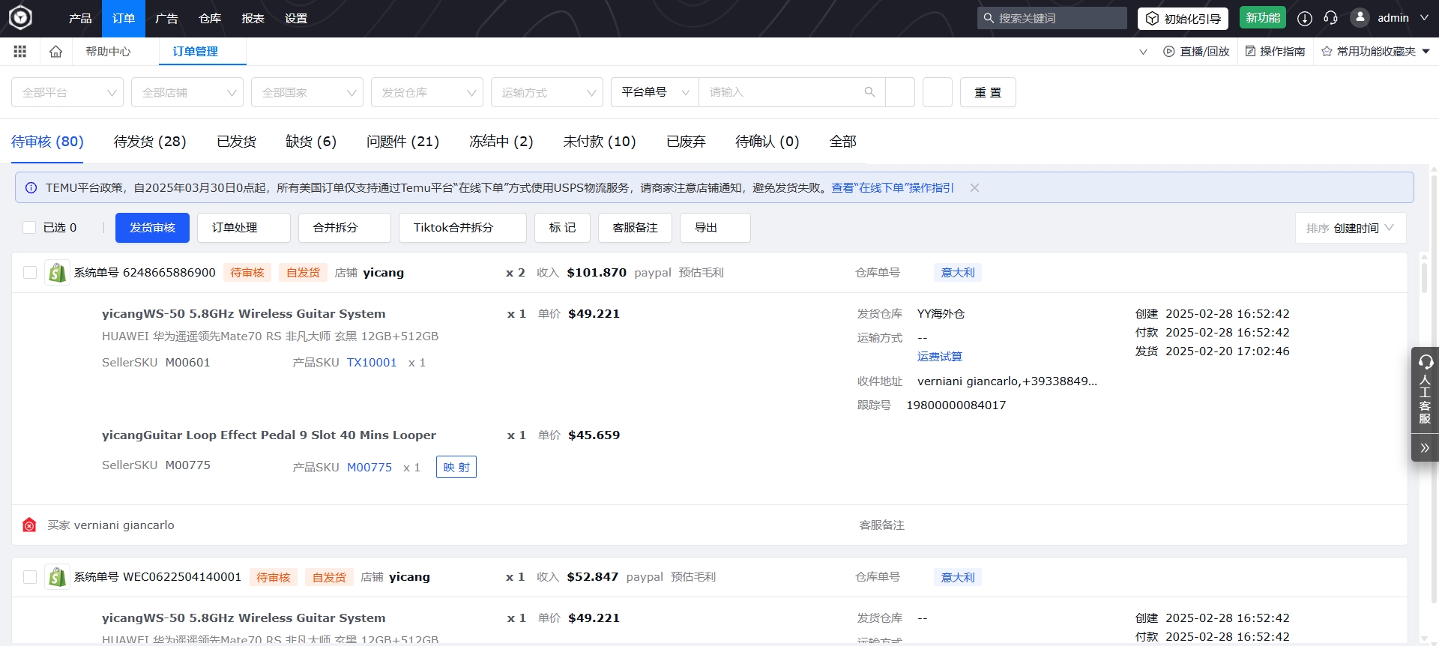Expand the 发货仓库 warehouse dropdown
The width and height of the screenshot is (1439, 646).
pyautogui.click(x=427, y=92)
